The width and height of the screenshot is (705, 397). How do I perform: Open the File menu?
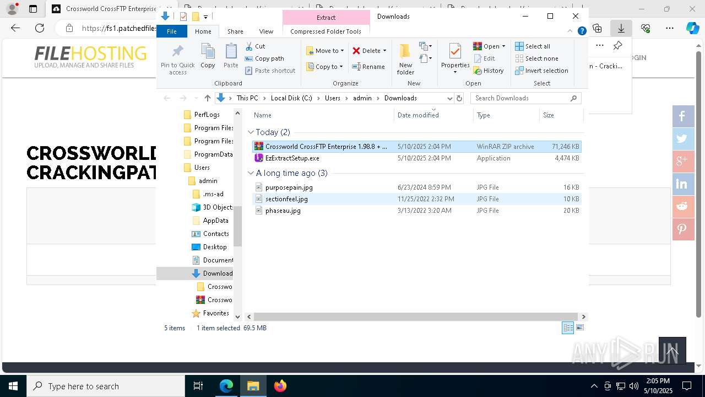(x=172, y=31)
